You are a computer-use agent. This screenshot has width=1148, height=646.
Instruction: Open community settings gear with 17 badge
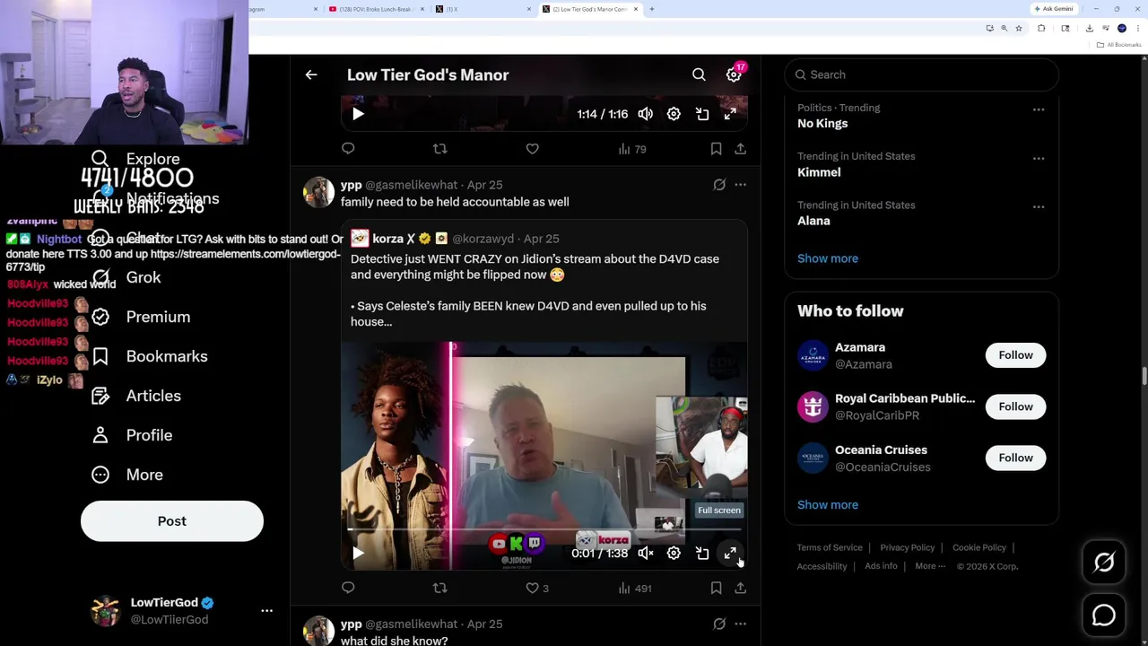[x=734, y=75]
